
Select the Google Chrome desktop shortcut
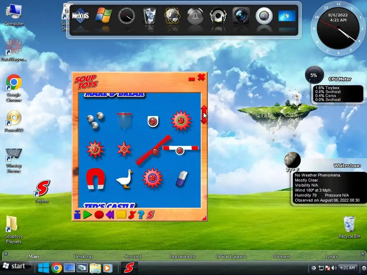pos(14,88)
